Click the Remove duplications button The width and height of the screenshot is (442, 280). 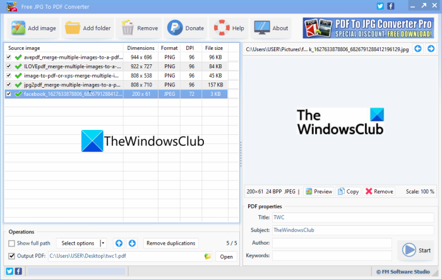171,243
